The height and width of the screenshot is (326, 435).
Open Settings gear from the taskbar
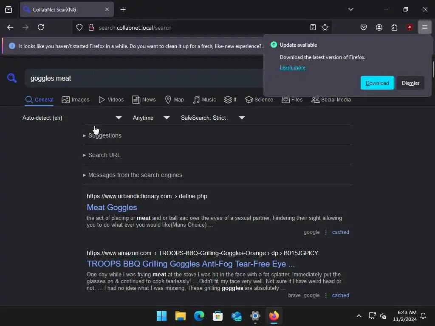pos(255,316)
